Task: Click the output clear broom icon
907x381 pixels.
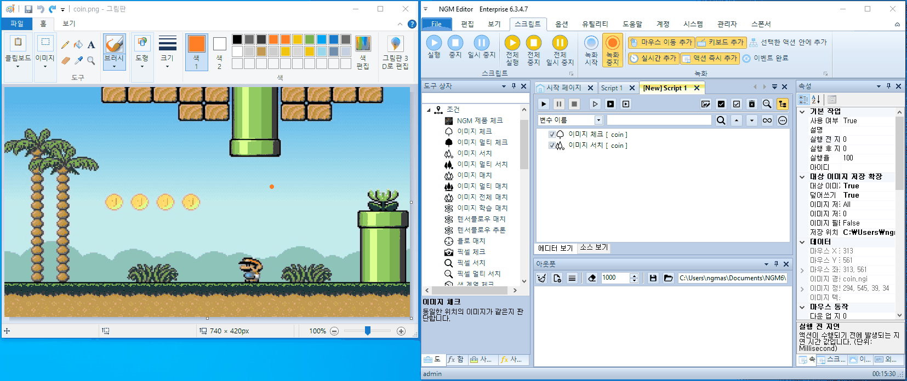Action: click(541, 278)
